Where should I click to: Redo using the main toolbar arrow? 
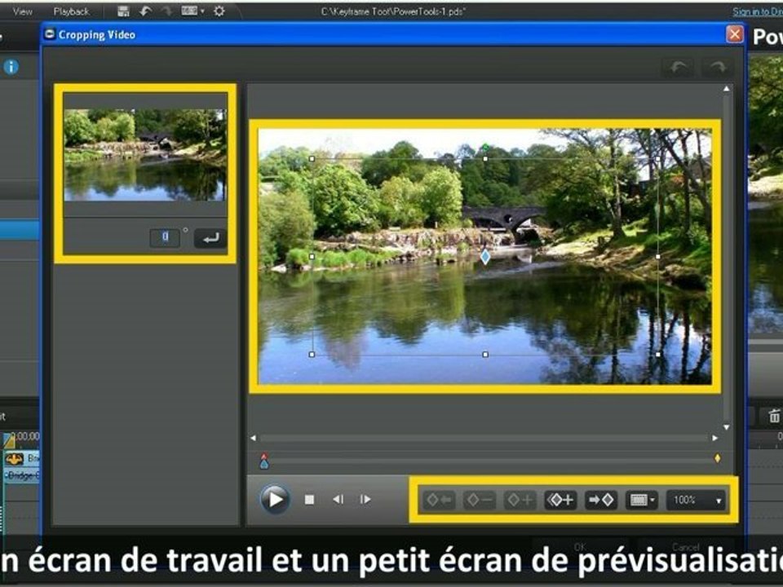tap(166, 11)
